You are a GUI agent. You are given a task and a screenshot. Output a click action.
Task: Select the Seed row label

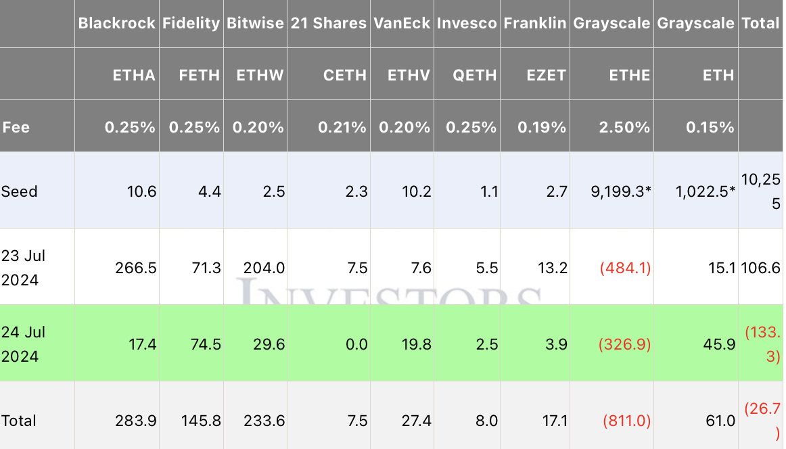pos(20,191)
